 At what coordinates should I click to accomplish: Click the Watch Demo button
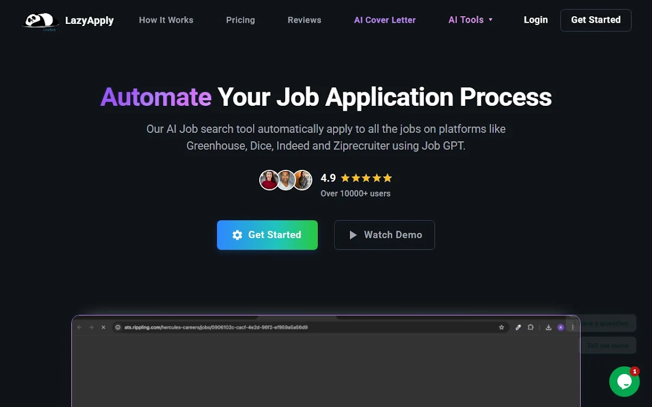[384, 235]
